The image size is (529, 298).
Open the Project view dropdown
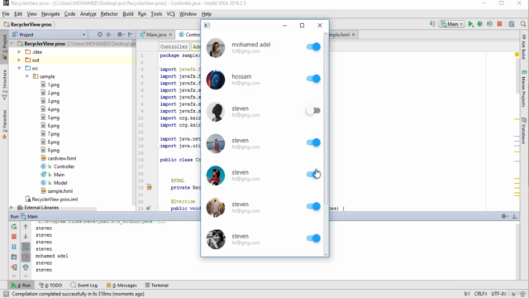click(x=83, y=35)
